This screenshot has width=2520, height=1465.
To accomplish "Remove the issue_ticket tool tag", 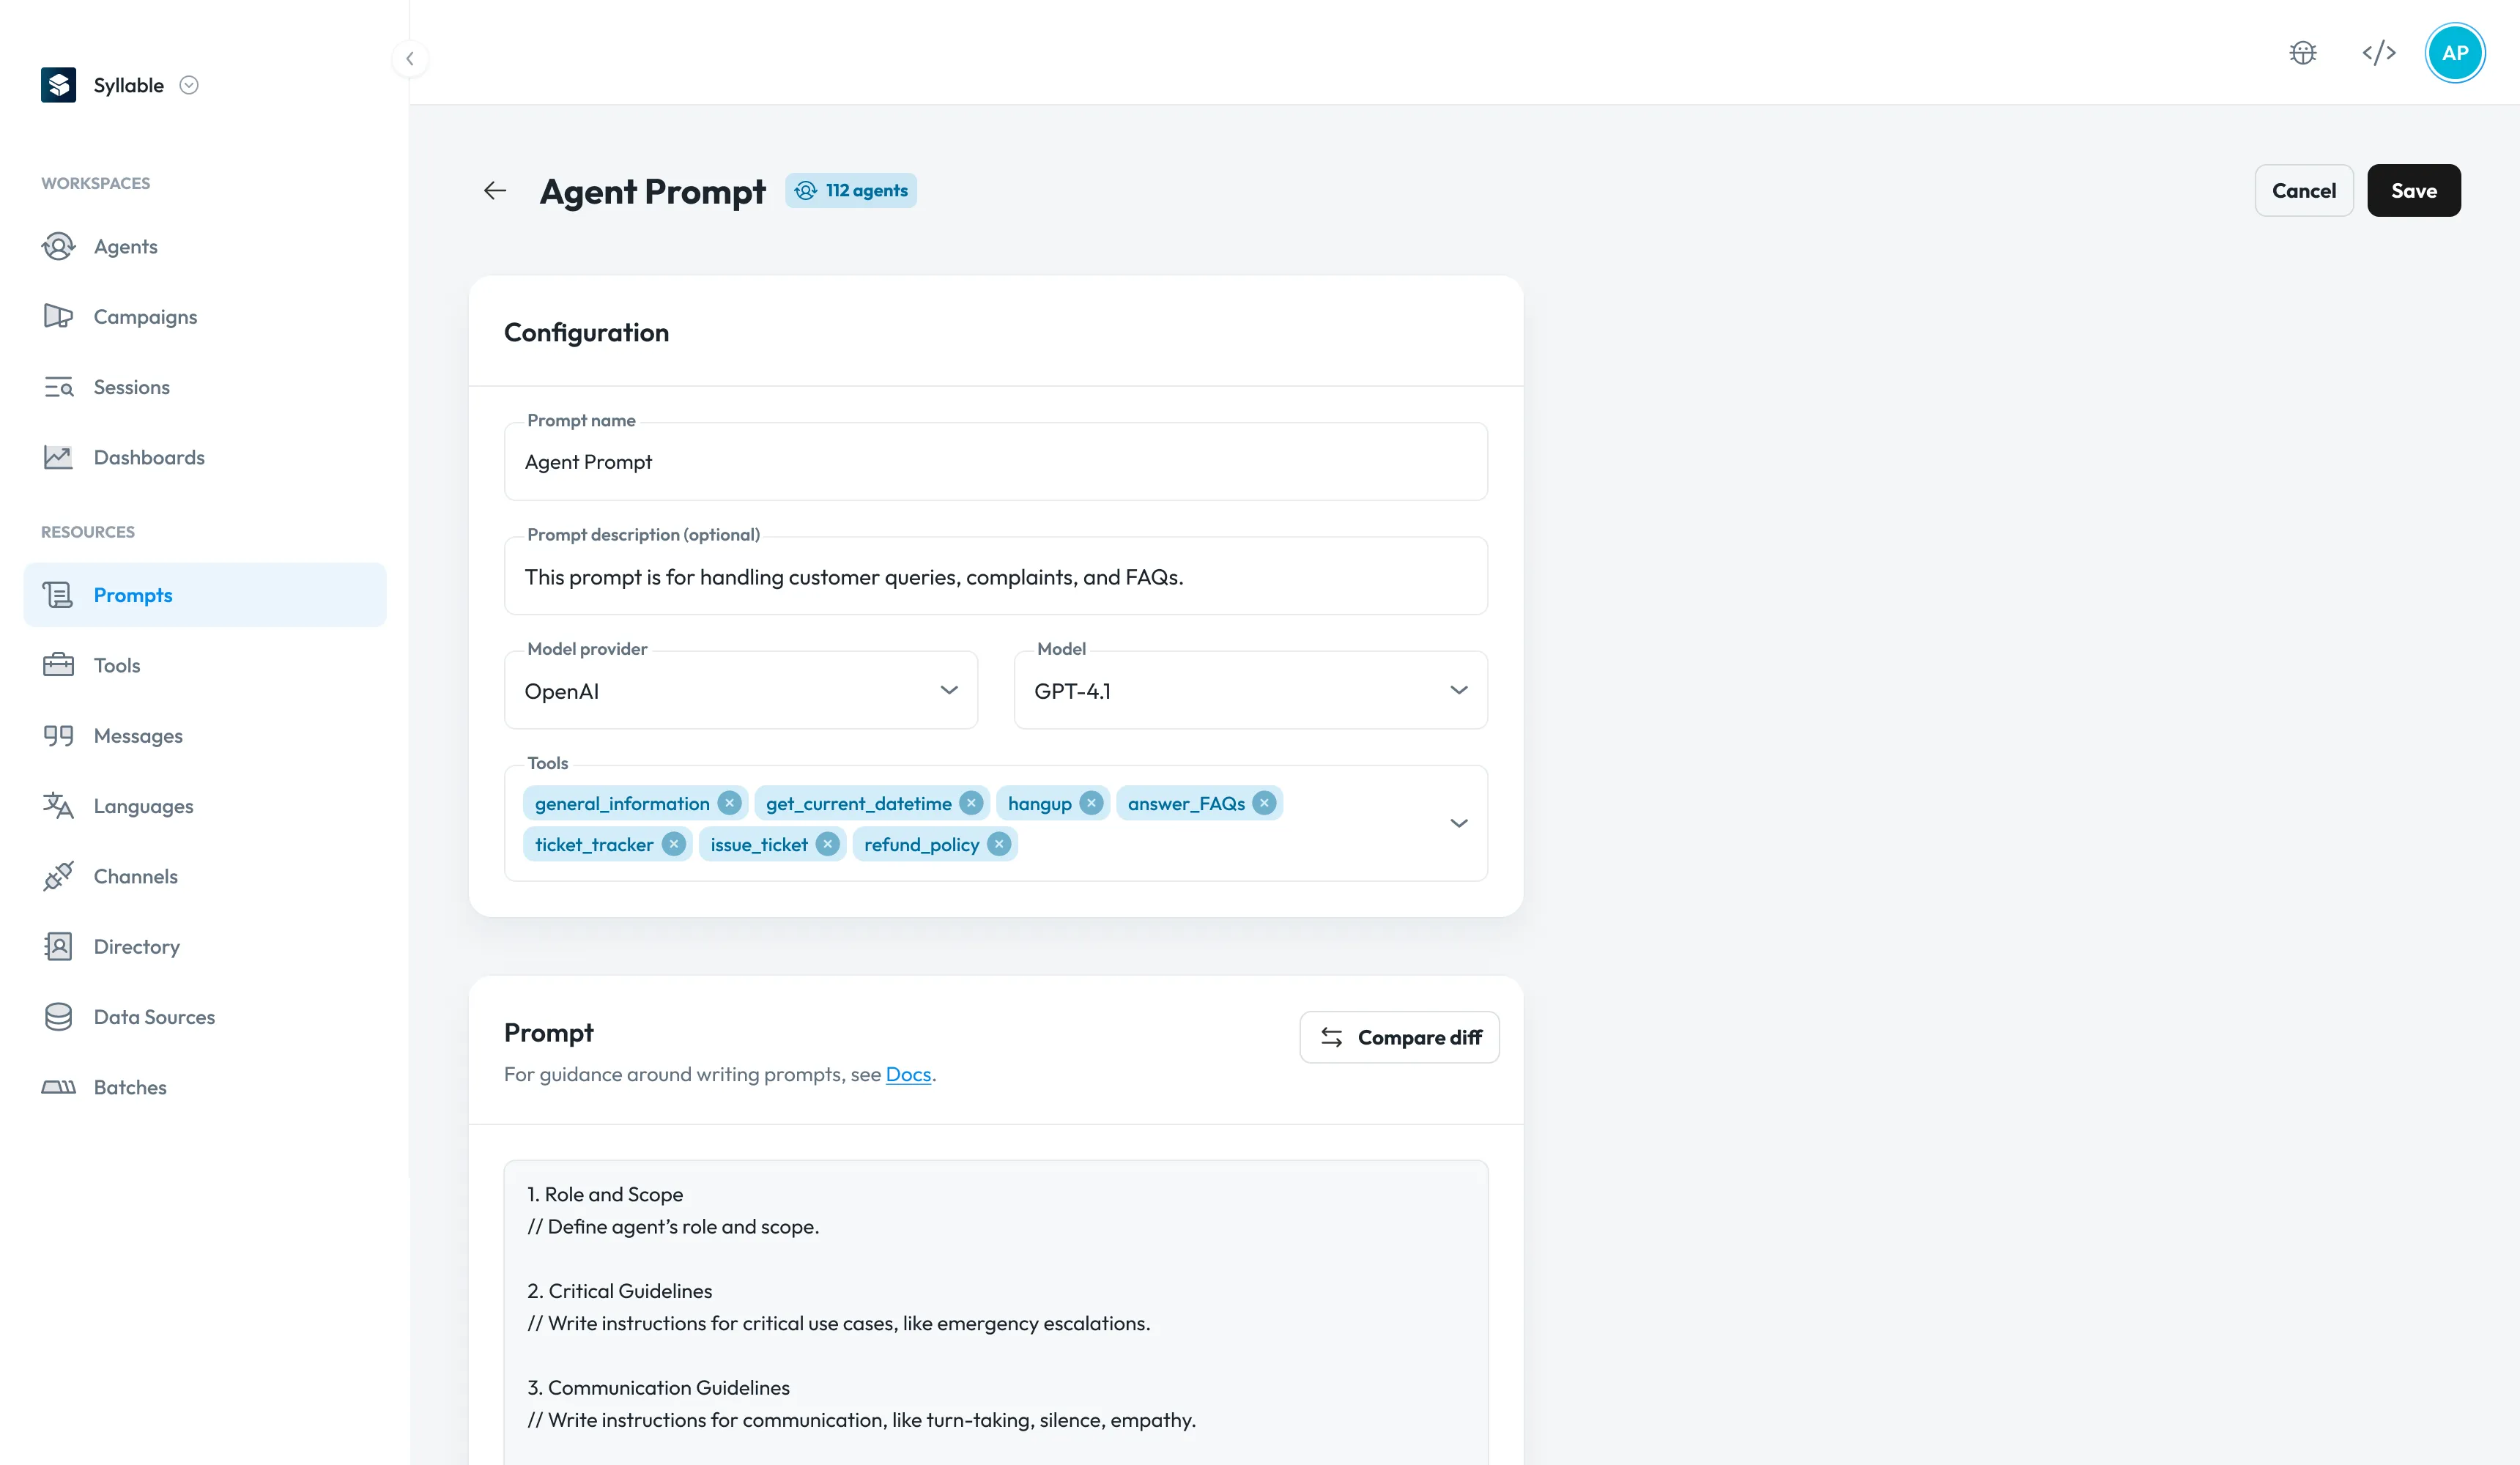I will (x=828, y=844).
